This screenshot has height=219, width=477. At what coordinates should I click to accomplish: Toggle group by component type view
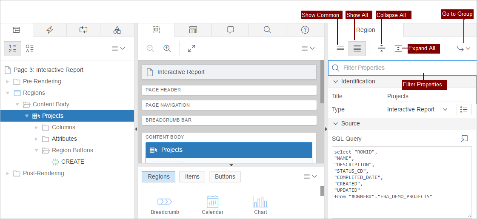[x=29, y=48]
